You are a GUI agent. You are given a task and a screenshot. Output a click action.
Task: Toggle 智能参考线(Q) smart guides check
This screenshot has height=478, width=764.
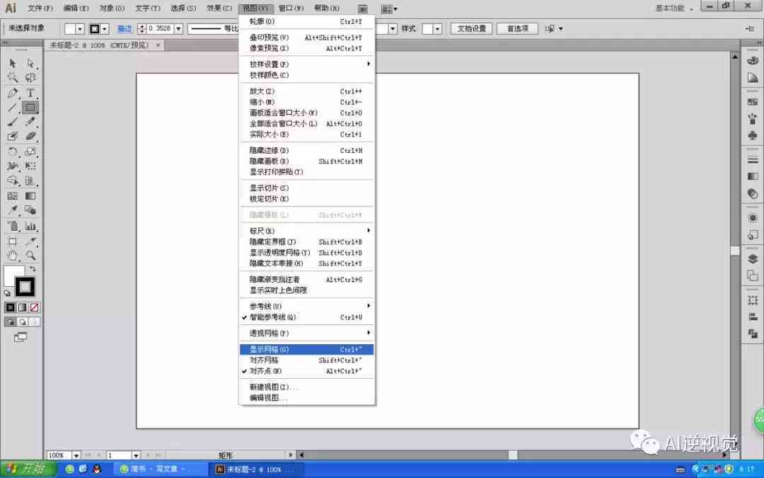click(x=306, y=317)
